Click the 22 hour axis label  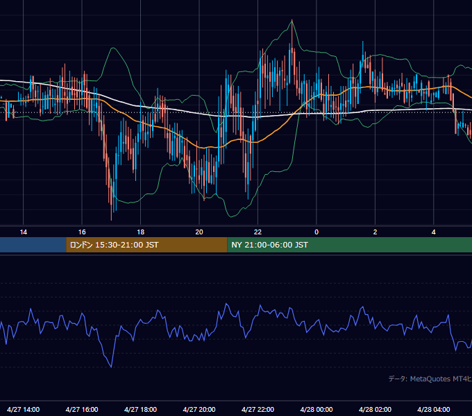pyautogui.click(x=258, y=232)
